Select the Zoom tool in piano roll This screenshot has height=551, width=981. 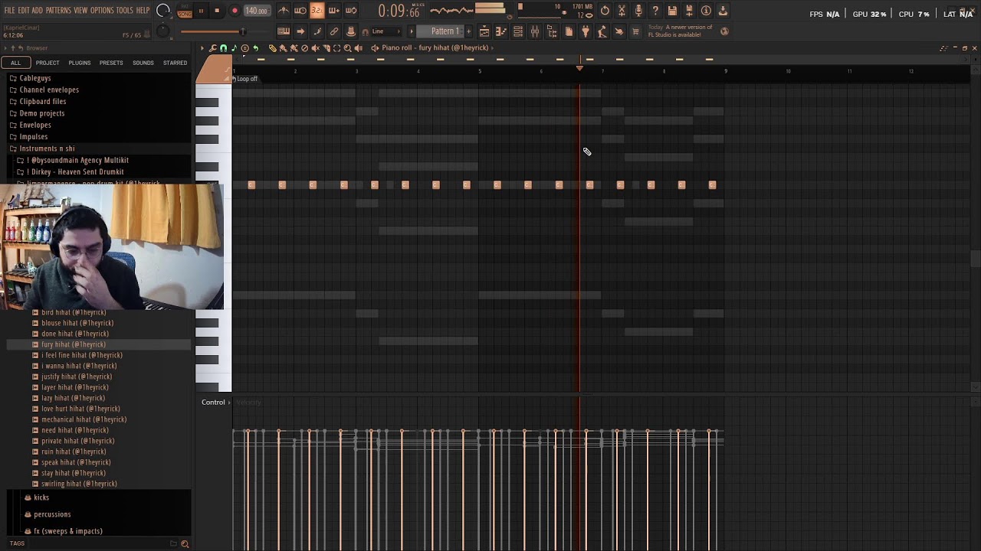[x=348, y=48]
